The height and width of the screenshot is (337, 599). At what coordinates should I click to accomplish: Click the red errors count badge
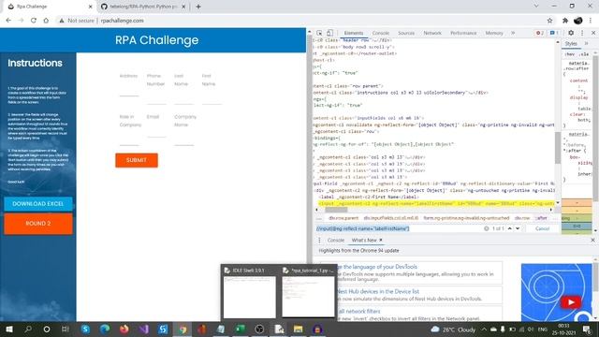coord(540,34)
